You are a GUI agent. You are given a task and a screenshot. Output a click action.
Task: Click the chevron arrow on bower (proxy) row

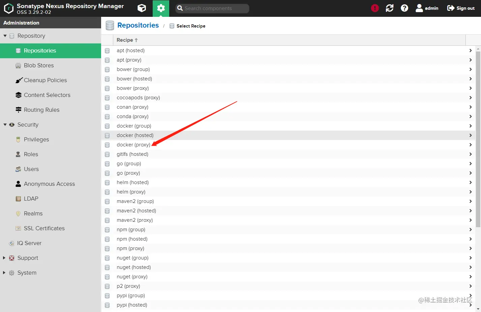point(470,88)
